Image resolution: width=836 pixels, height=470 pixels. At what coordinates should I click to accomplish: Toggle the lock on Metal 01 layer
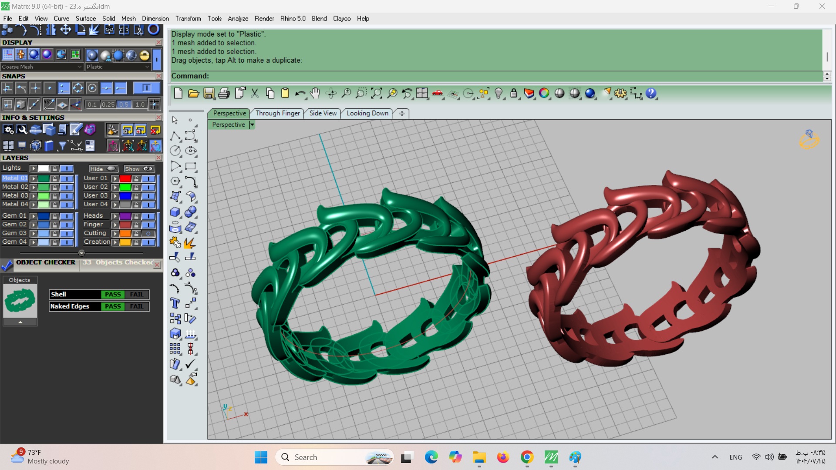(x=54, y=178)
